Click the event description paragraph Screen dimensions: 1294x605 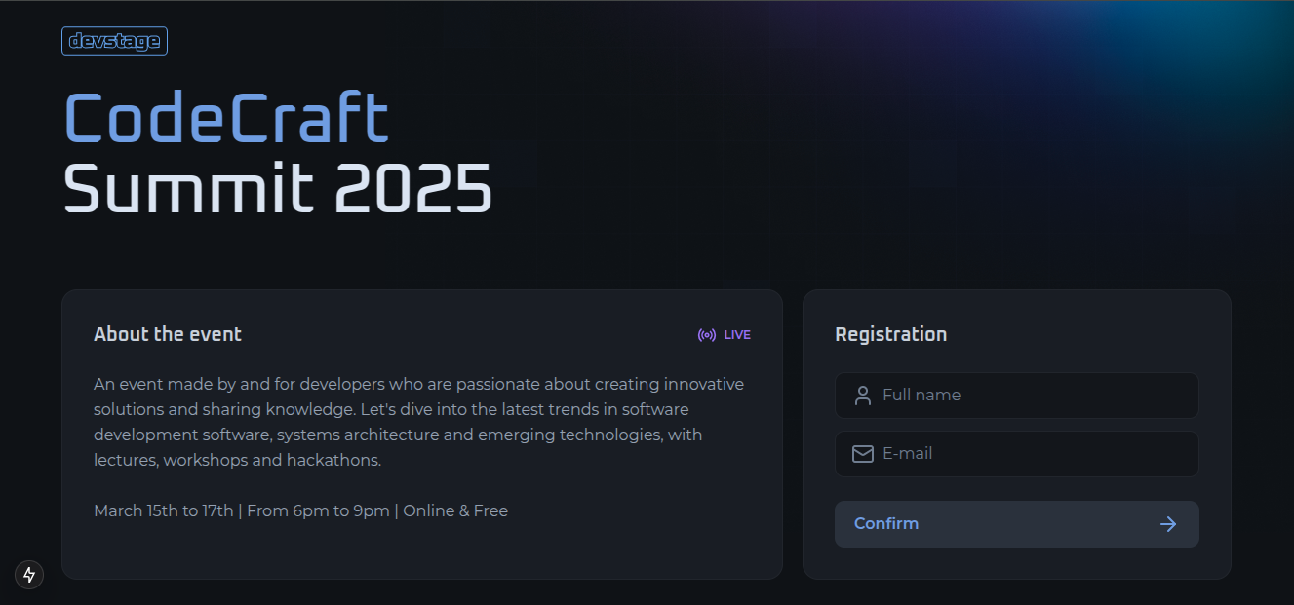point(419,422)
